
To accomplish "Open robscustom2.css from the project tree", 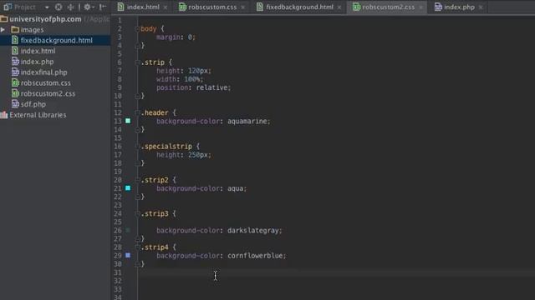I will [48, 93].
